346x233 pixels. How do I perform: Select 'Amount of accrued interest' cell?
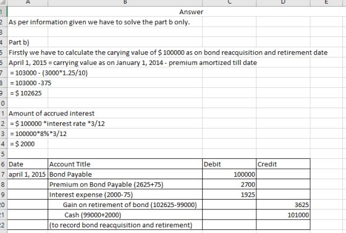tap(51, 114)
